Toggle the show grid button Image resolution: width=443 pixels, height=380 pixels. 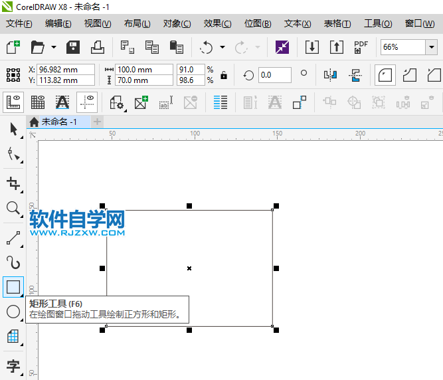tap(38, 102)
